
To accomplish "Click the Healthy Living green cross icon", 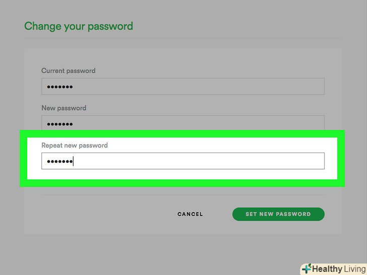I will 307,268.
